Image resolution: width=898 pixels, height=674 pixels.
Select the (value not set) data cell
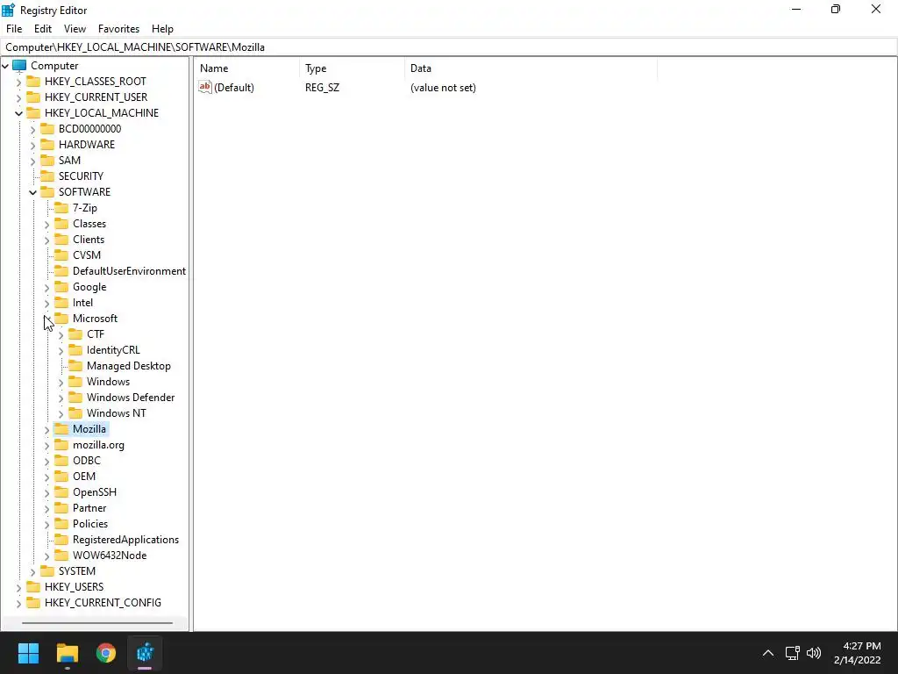[443, 88]
